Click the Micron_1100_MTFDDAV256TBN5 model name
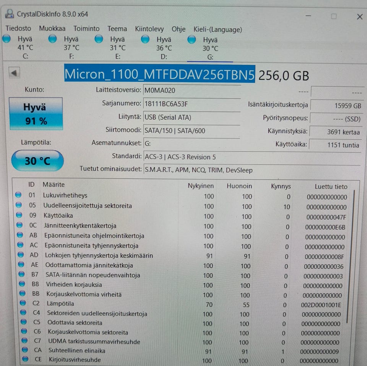The height and width of the screenshot is (366, 367). 160,73
